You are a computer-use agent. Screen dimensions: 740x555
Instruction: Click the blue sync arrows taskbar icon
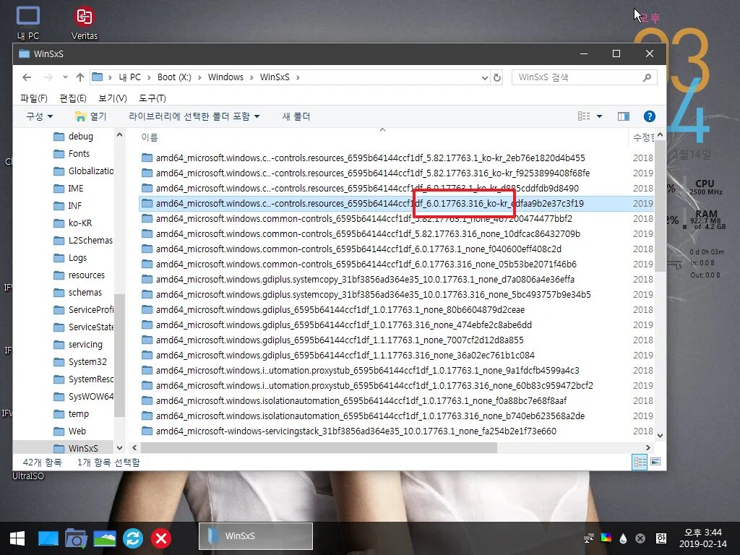click(x=133, y=538)
